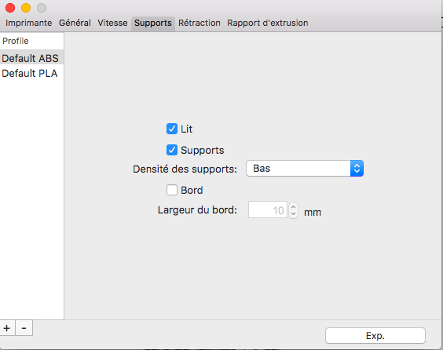Open the Général tab
Image resolution: width=443 pixels, height=350 pixels.
75,23
